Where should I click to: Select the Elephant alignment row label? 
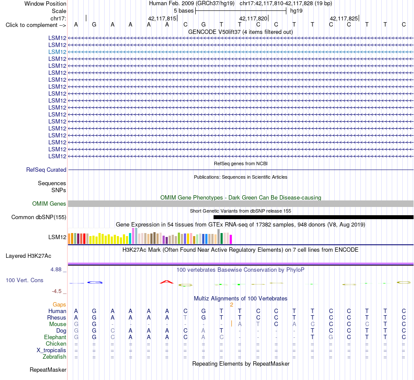point(55,337)
